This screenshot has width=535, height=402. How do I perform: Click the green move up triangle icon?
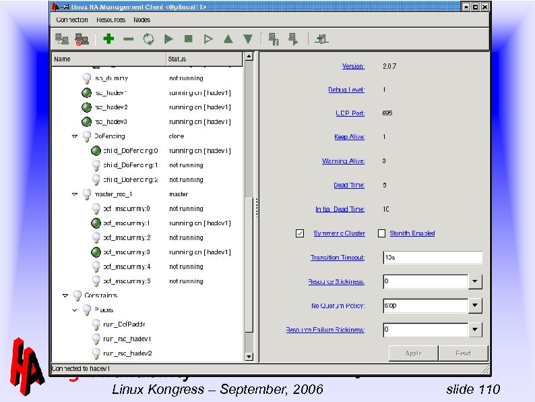click(228, 39)
